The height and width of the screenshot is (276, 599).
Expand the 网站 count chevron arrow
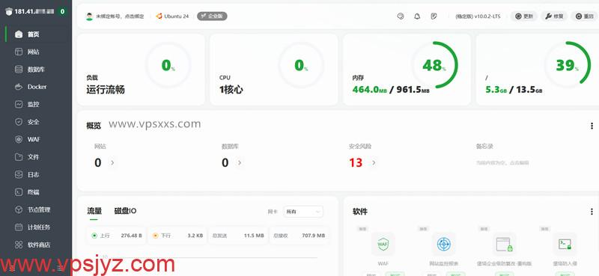[x=112, y=163]
